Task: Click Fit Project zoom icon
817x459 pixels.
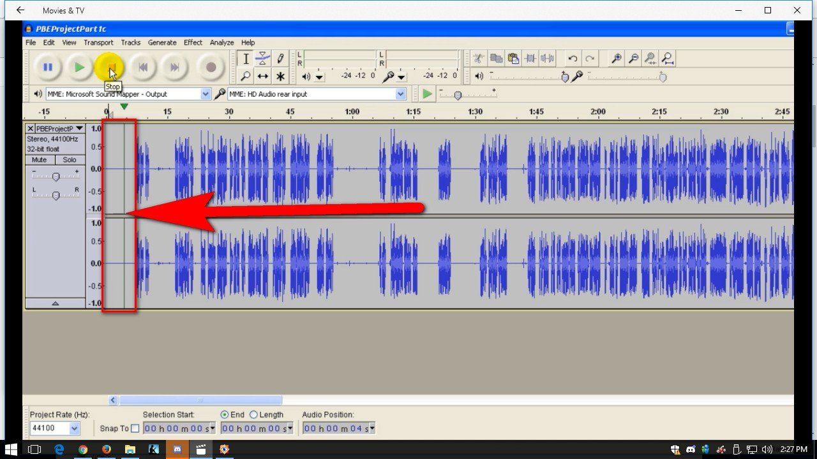Action: [x=668, y=59]
